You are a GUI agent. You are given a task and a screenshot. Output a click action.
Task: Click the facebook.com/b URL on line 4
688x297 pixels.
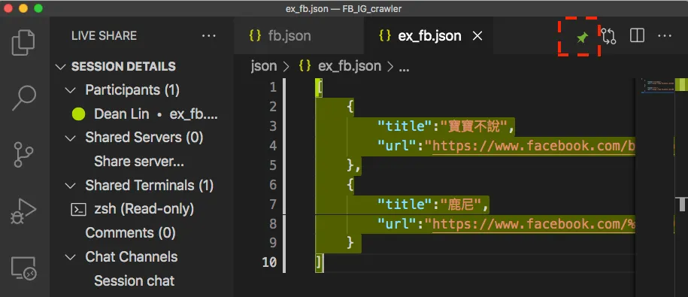[x=534, y=146]
